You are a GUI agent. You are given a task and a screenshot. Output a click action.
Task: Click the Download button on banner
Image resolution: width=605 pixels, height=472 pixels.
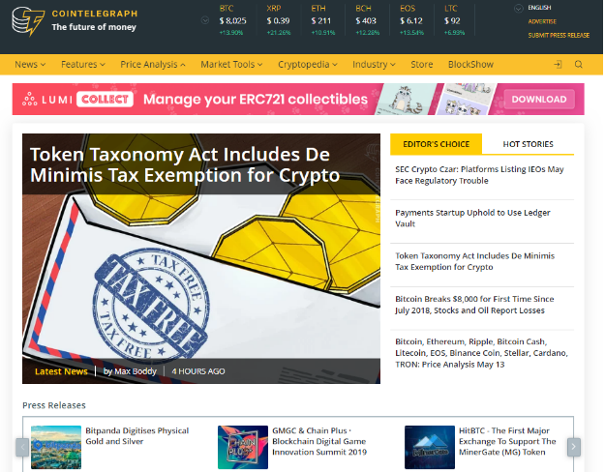pos(538,99)
